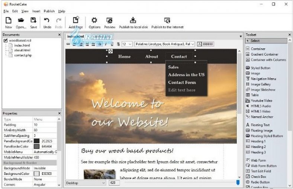The image size is (293, 189).
Task: Switch to the index.html editor tab
Action: (75, 36)
